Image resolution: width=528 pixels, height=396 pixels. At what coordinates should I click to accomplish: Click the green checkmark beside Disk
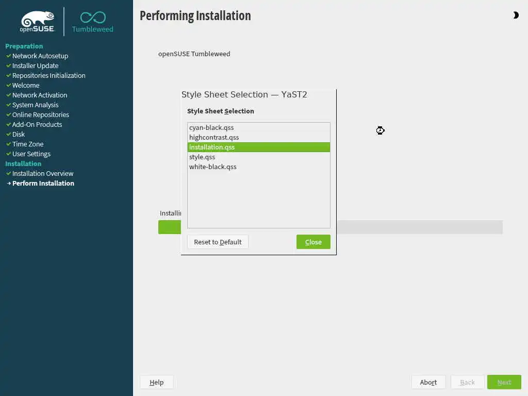8,134
